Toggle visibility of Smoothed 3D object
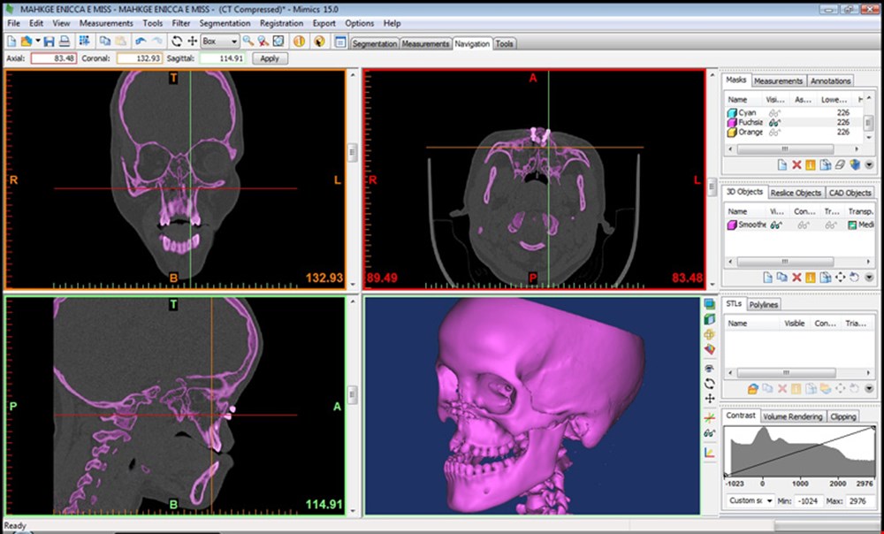This screenshot has height=534, width=884. point(776,225)
